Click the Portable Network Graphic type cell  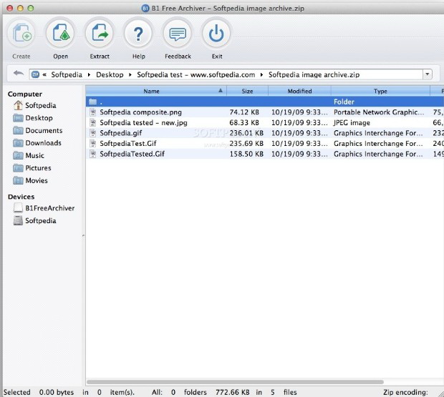point(379,112)
